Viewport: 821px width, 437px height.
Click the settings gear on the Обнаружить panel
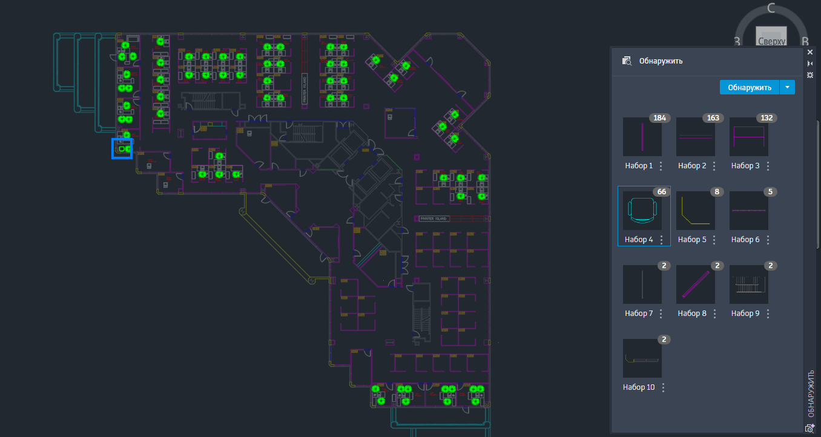(x=809, y=75)
